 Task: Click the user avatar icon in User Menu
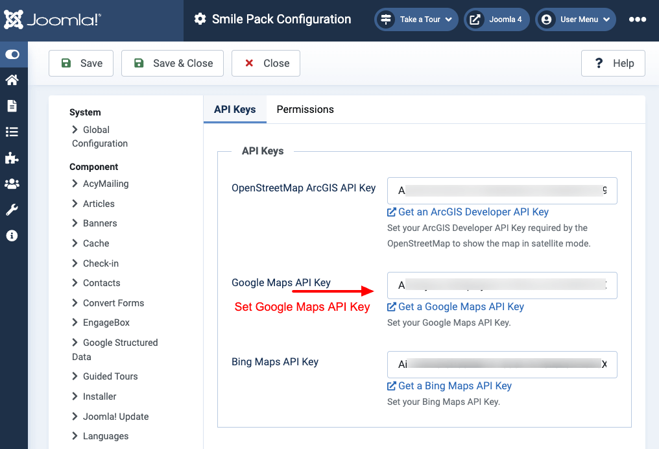coord(546,19)
